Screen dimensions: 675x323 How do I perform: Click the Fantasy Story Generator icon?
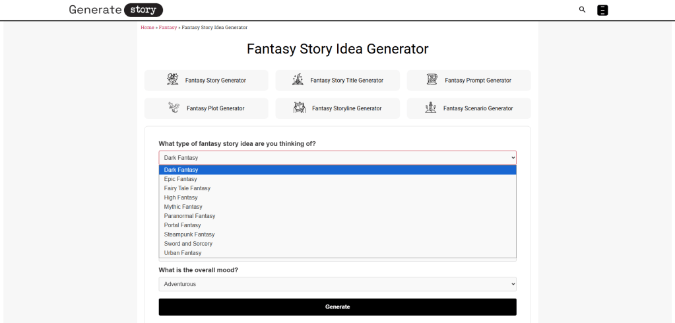point(173,80)
